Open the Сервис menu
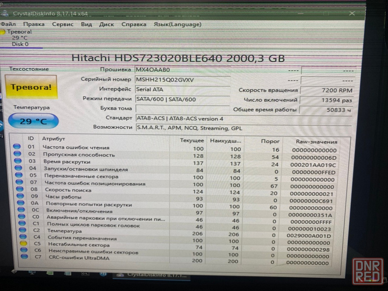 (62, 24)
